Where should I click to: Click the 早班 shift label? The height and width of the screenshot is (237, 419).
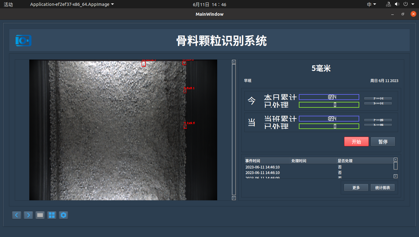pos(248,81)
